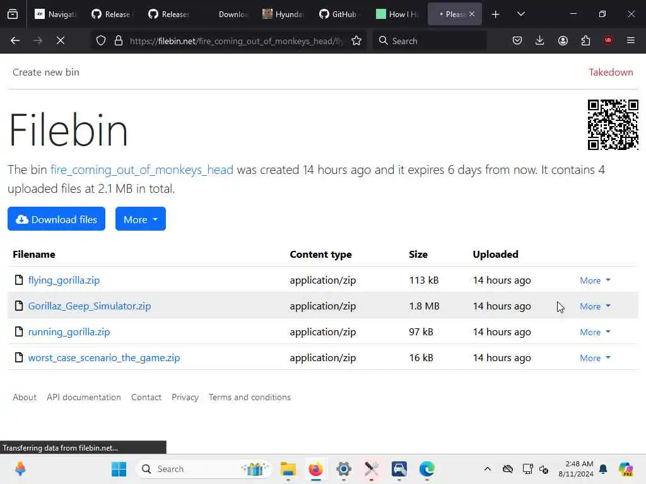Close the current Please tab
This screenshot has width=646, height=484.
point(472,14)
